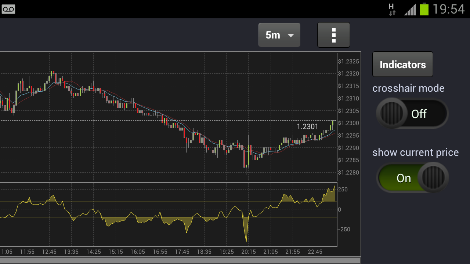Tap the 19:54 clock in status bar
470x264 pixels.
pos(448,9)
